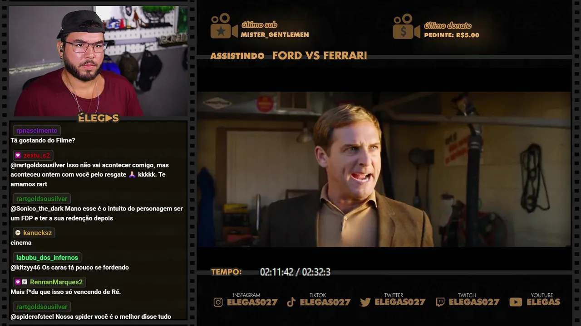Select username labubu_dos_infernos in chat
This screenshot has height=326, width=581.
click(x=47, y=258)
